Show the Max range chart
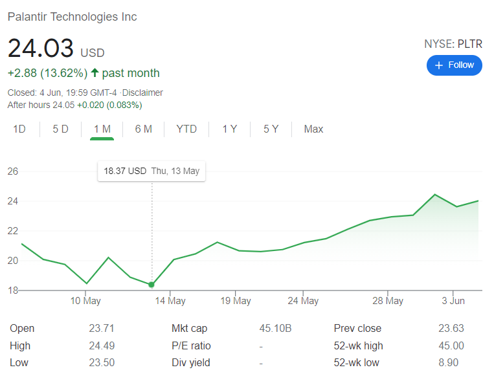The width and height of the screenshot is (494, 383). (x=313, y=129)
